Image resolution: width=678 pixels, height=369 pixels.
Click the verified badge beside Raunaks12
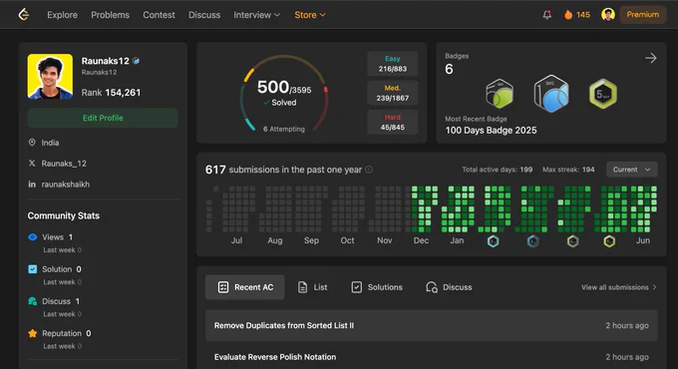[136, 61]
